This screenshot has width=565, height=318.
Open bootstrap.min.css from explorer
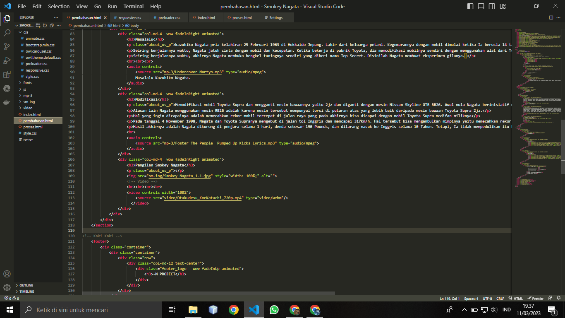pos(40,45)
